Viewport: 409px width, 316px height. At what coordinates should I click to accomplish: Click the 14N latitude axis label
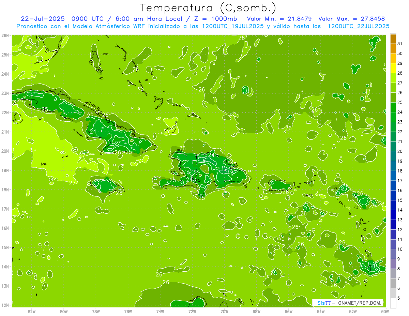[5, 267]
